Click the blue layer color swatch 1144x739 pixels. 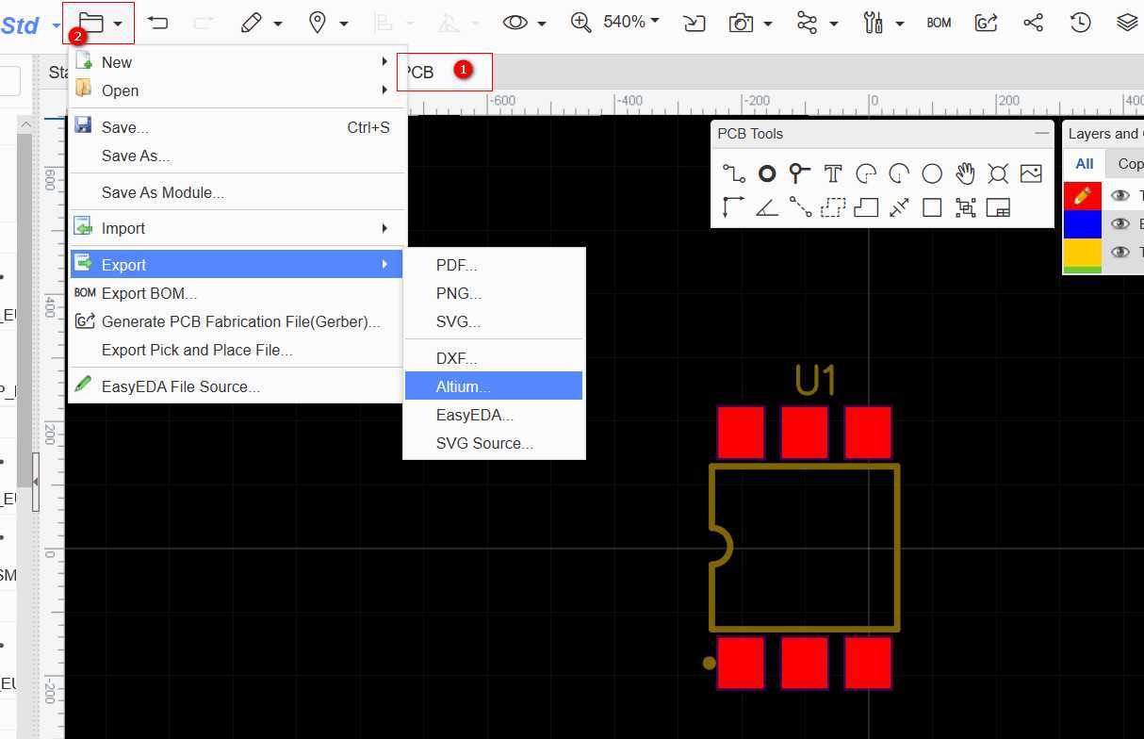click(1082, 224)
